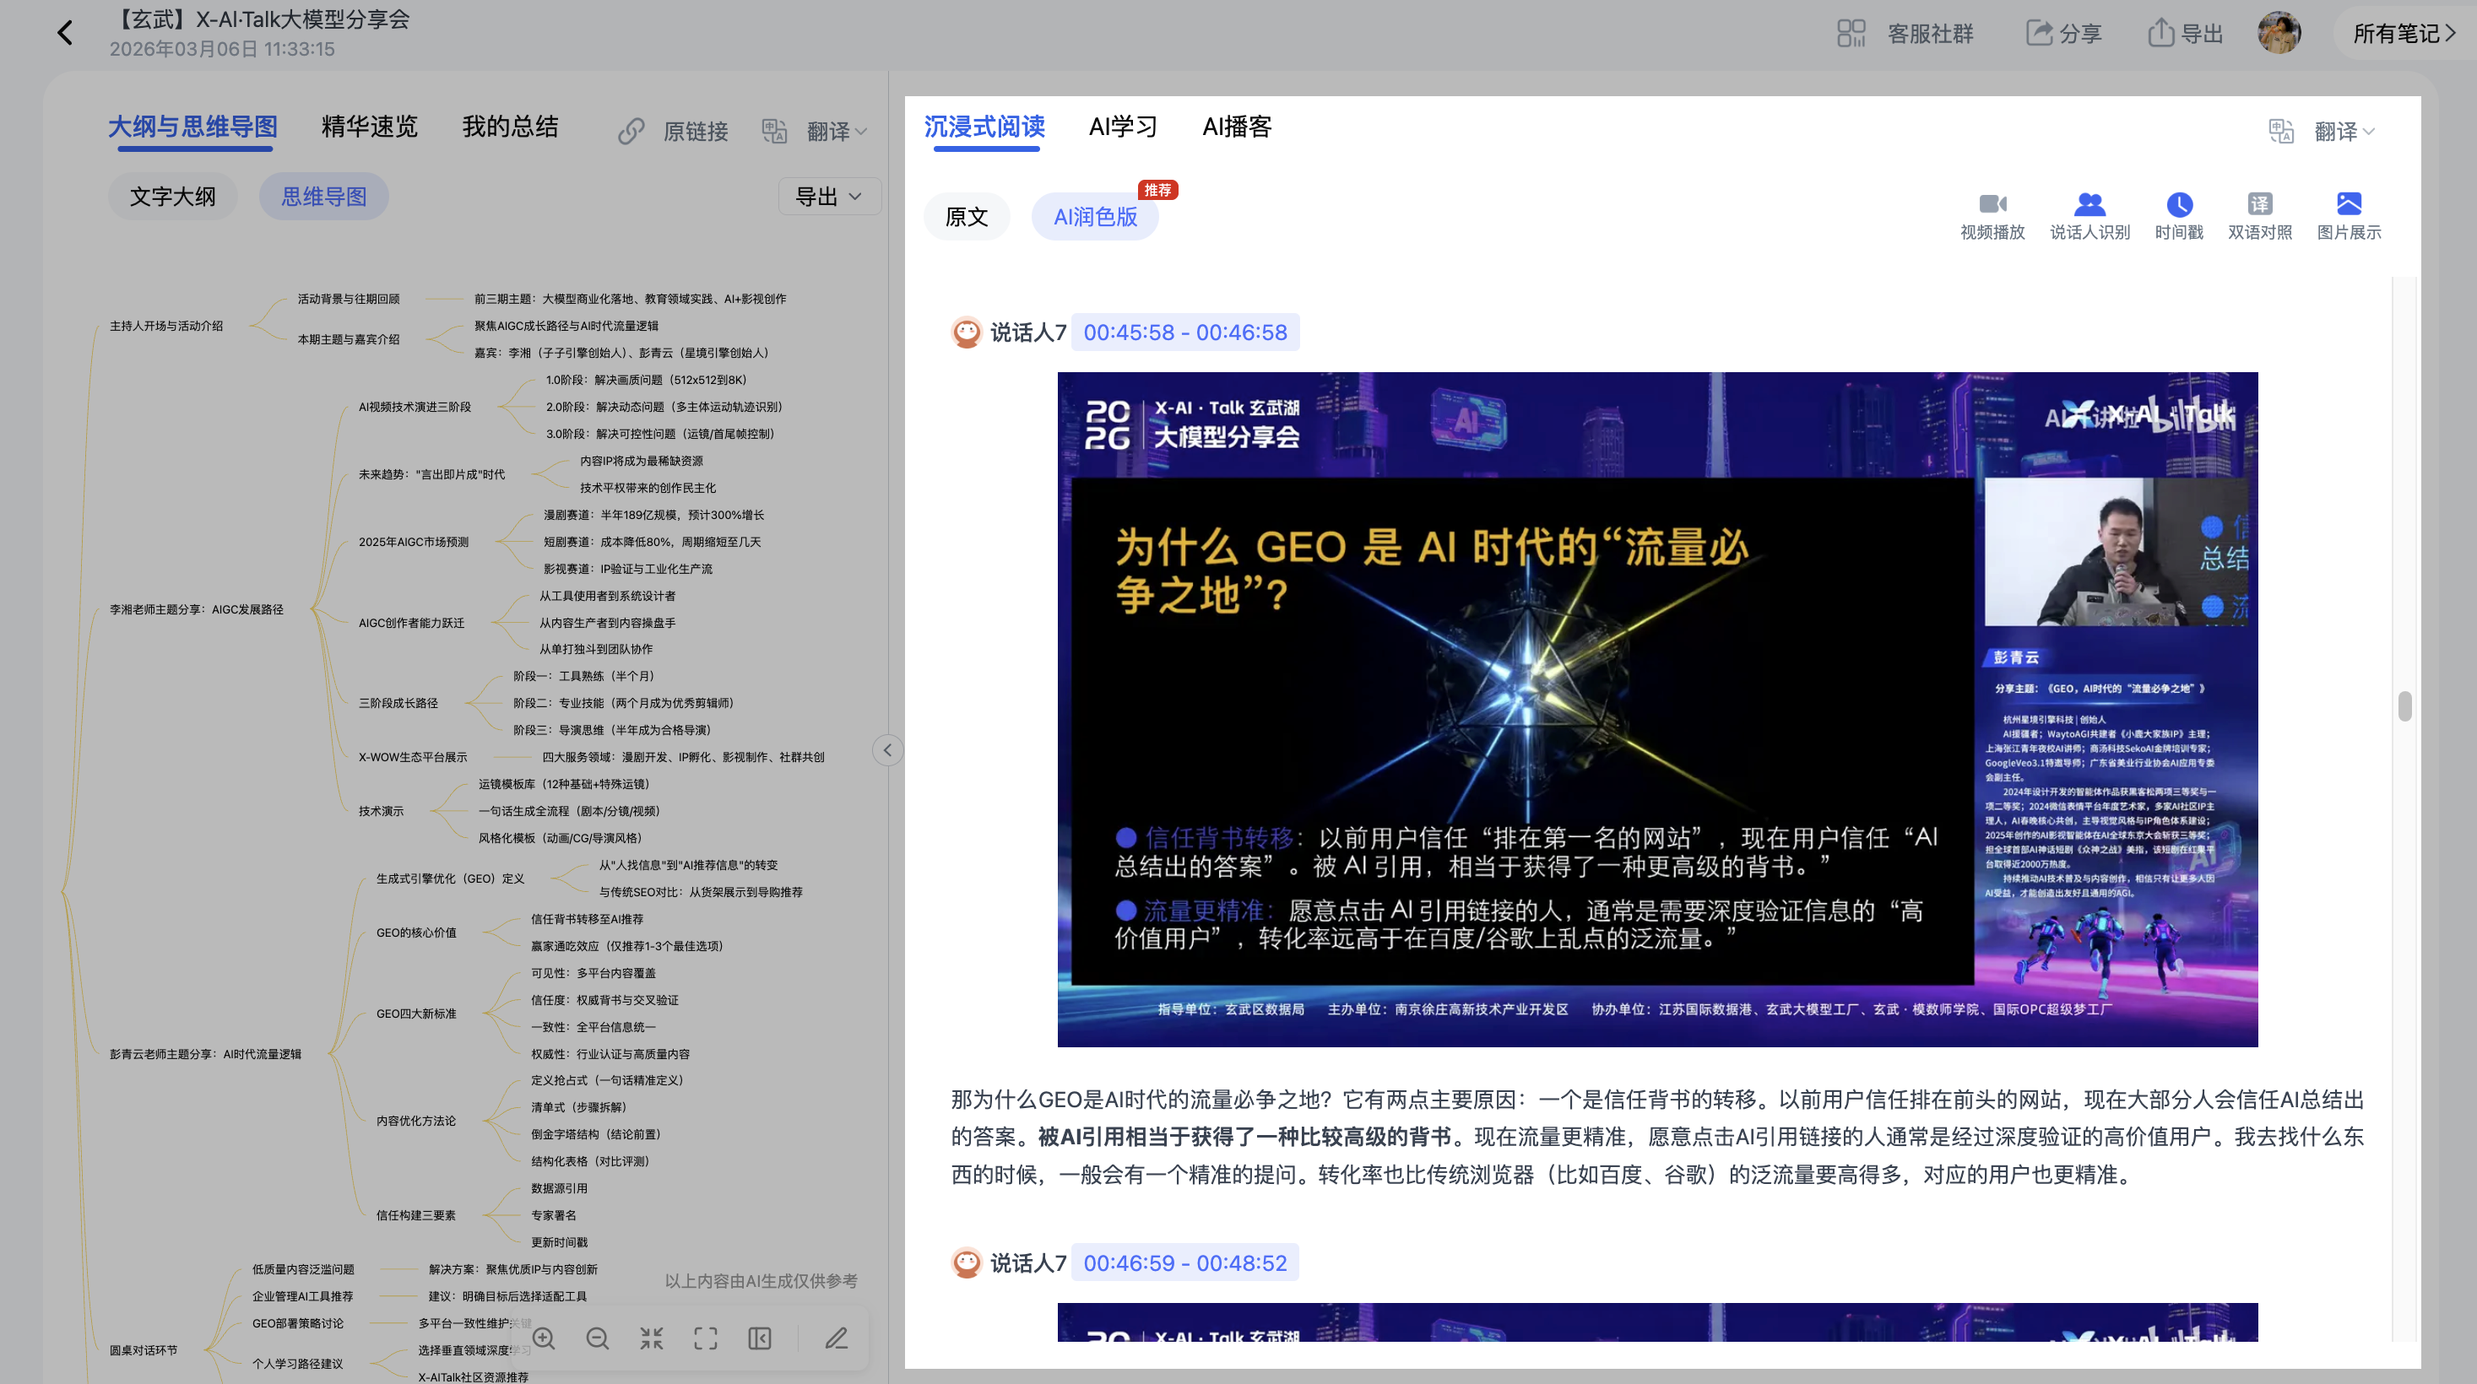Jump to timestamp 00:45:58 - 00:46:58
Viewport: 2477px width, 1384px height.
point(1185,332)
